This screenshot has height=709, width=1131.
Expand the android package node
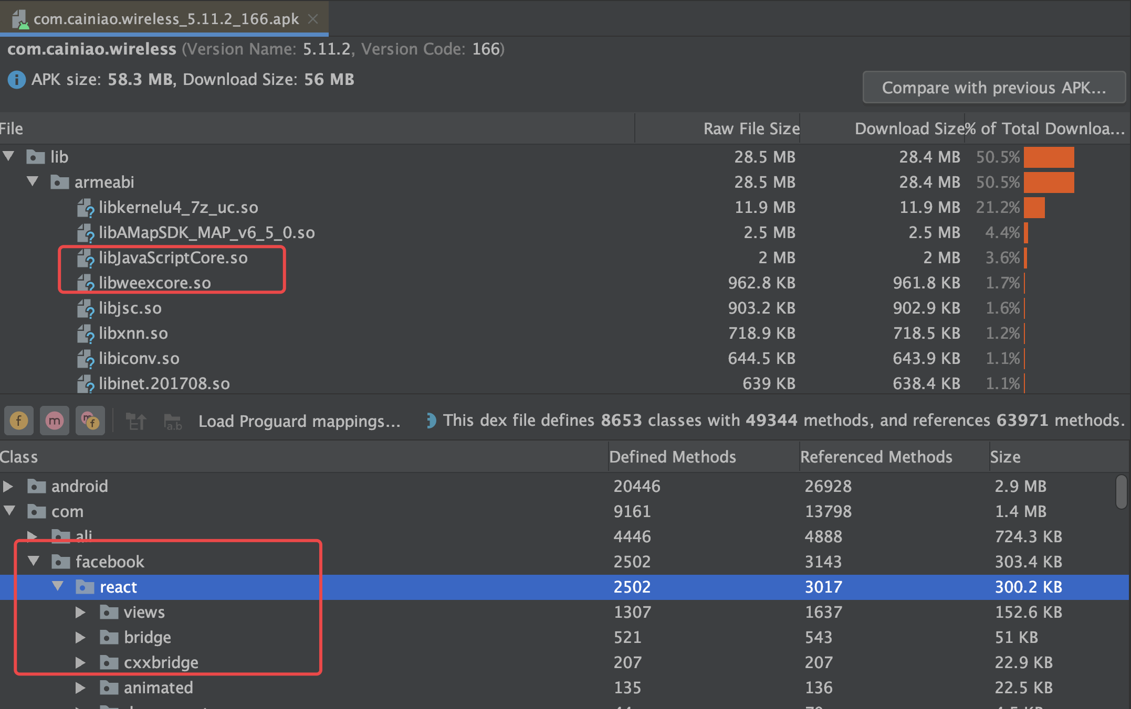tap(8, 486)
